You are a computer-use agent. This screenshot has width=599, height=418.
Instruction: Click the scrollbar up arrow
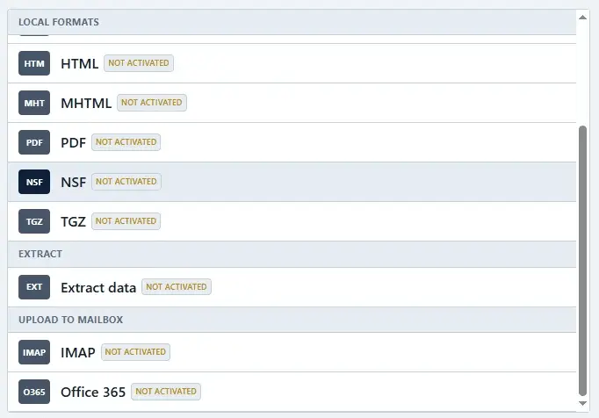[x=582, y=18]
